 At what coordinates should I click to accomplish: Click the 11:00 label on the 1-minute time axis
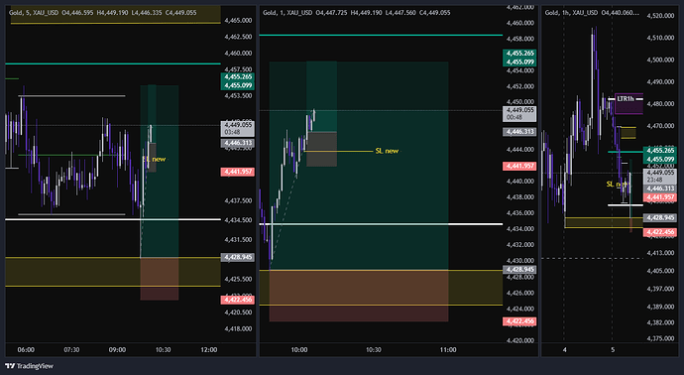pos(448,350)
